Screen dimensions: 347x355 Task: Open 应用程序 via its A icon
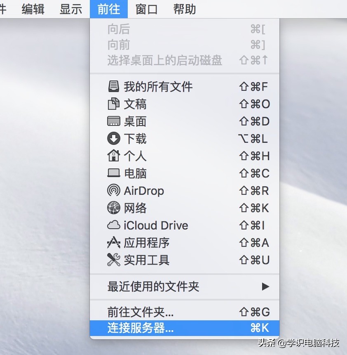click(113, 242)
